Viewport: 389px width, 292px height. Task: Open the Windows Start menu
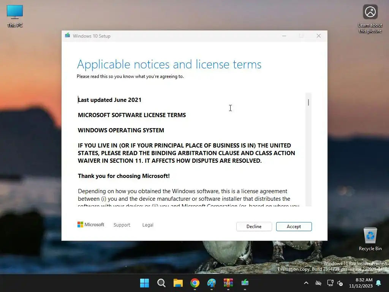pyautogui.click(x=144, y=283)
